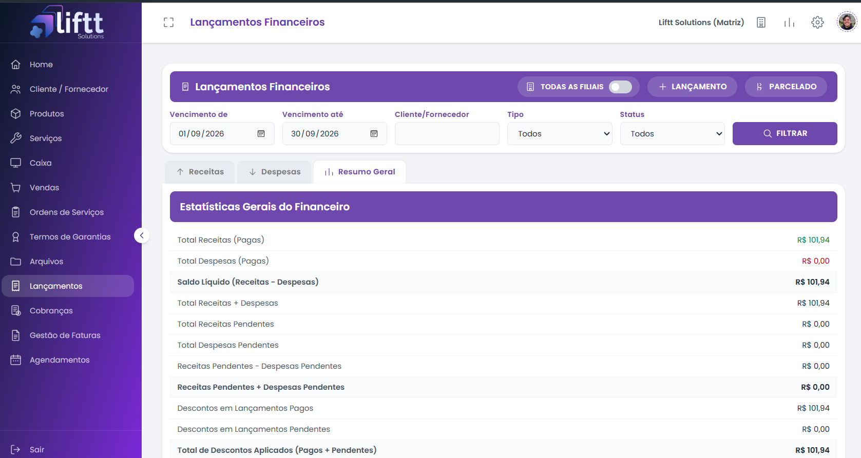Click the Vendas shopping cart icon
Viewport: 861px width, 458px height.
coord(16,188)
